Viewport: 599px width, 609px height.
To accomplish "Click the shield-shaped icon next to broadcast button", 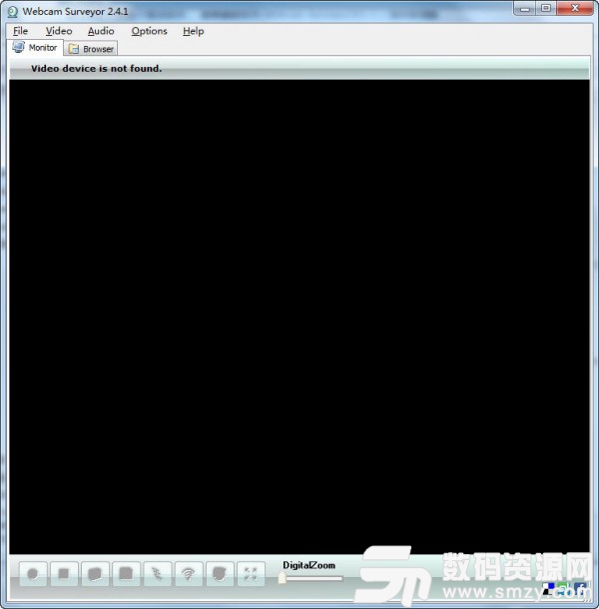I will click(x=220, y=574).
